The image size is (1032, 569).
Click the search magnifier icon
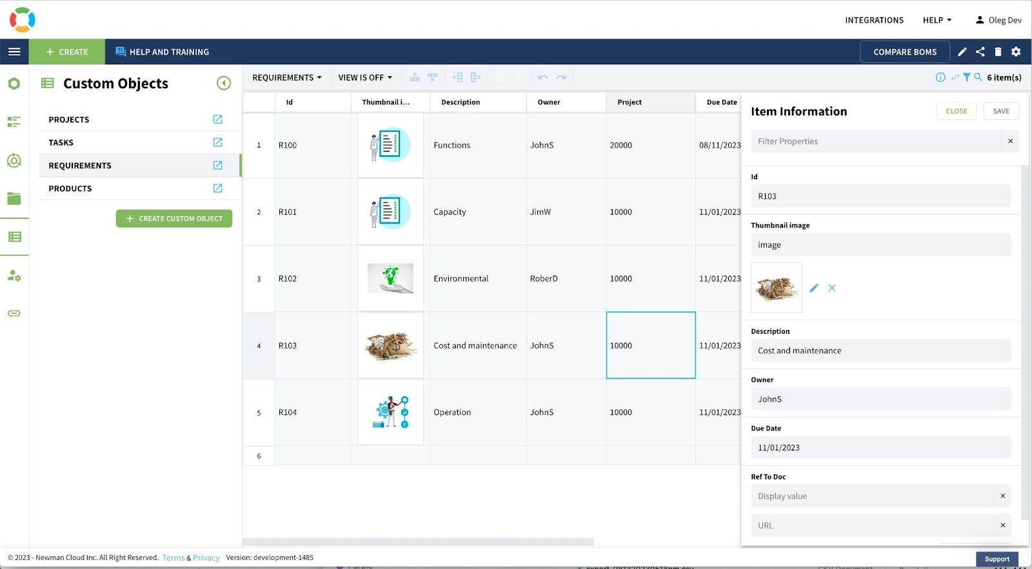tap(978, 77)
